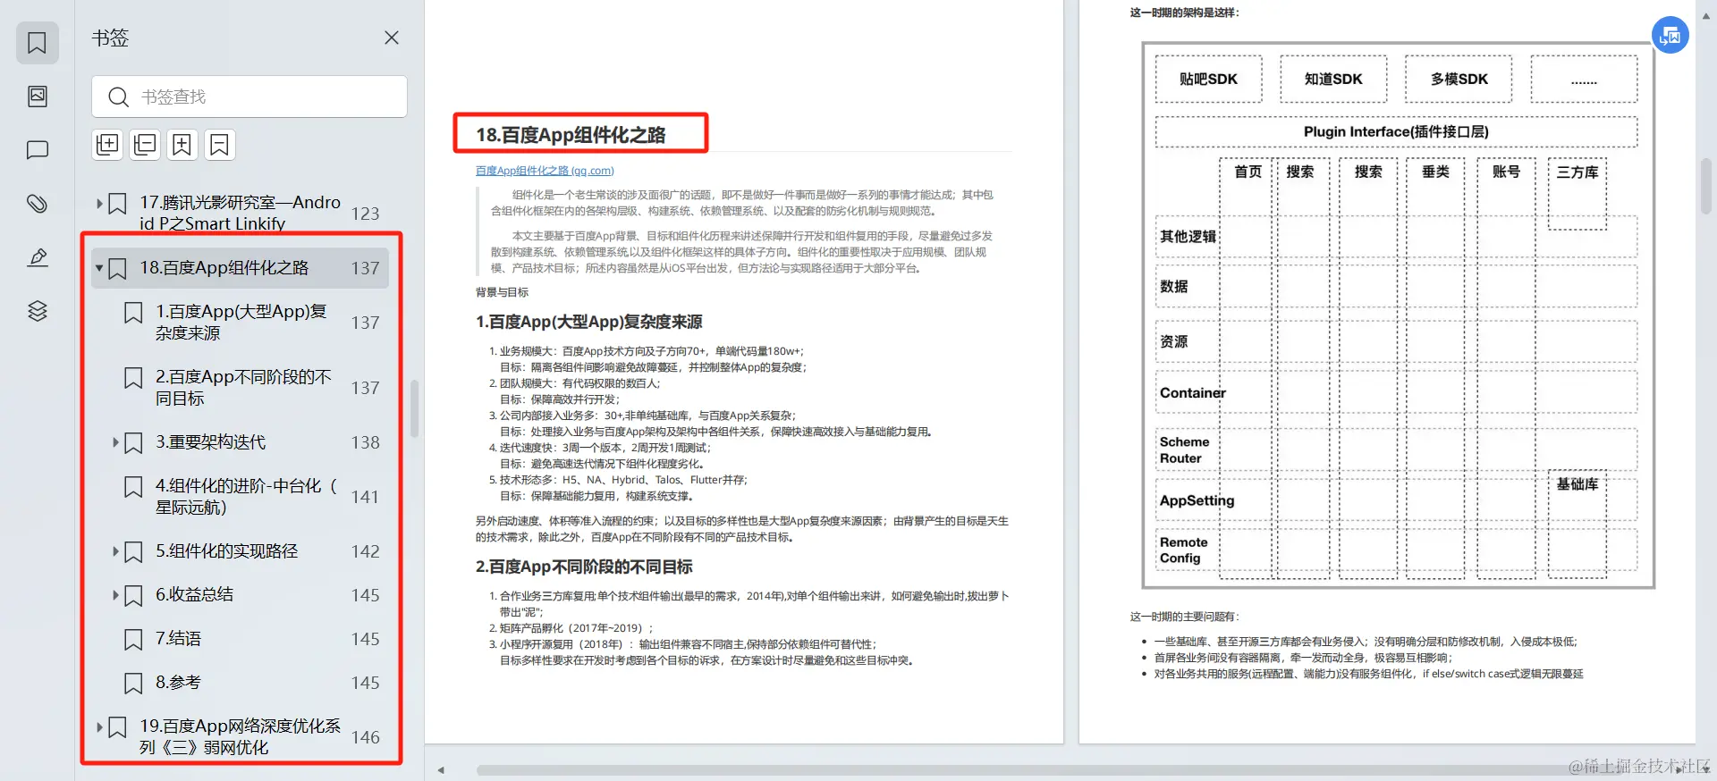1717x781 pixels.
Task: Click the horizontal scrollbar left arrow
Action: pyautogui.click(x=441, y=770)
